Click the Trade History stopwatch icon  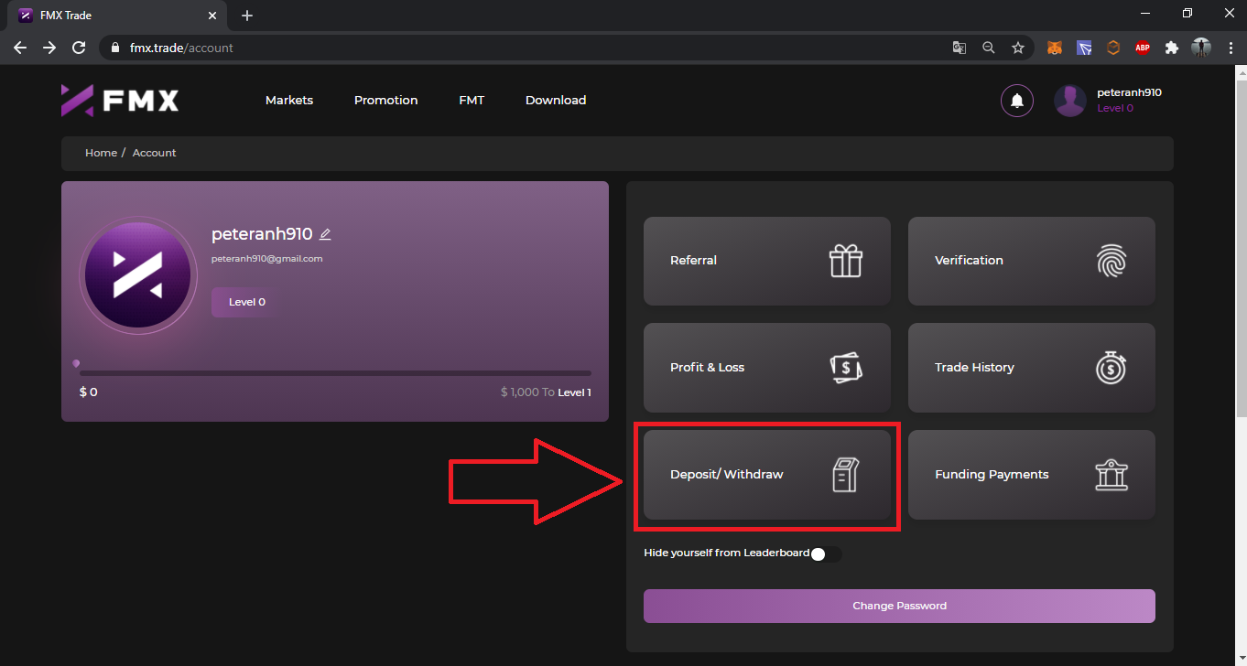[x=1111, y=367]
